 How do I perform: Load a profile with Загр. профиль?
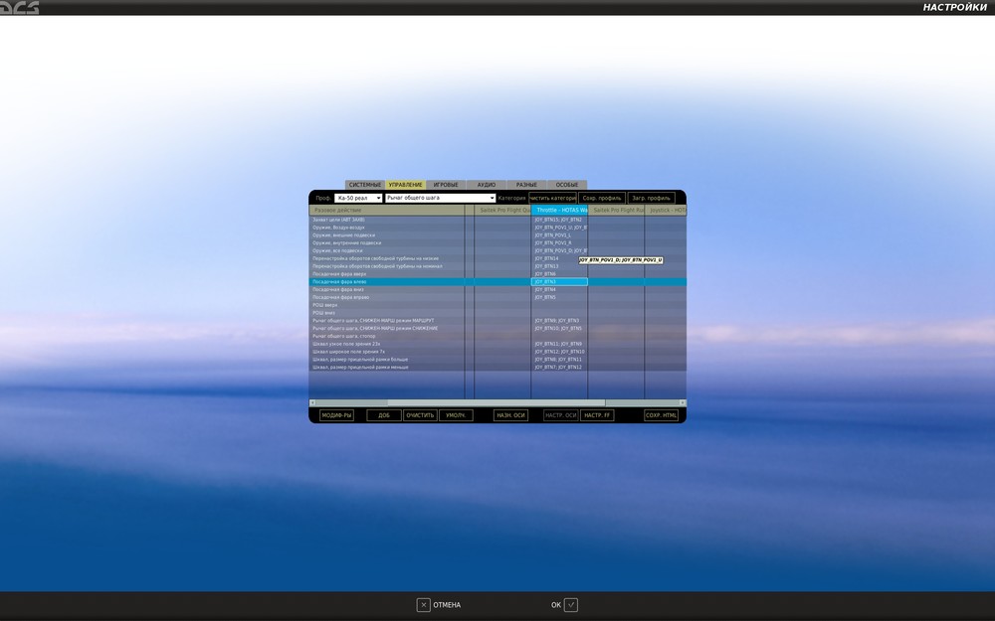[652, 197]
